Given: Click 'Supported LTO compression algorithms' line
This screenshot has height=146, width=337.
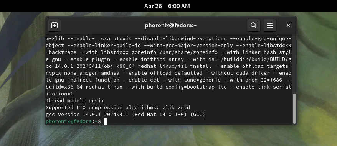Looking at the screenshot, I should click(x=118, y=108).
